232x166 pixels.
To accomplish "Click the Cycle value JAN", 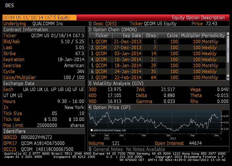I will [80, 72].
